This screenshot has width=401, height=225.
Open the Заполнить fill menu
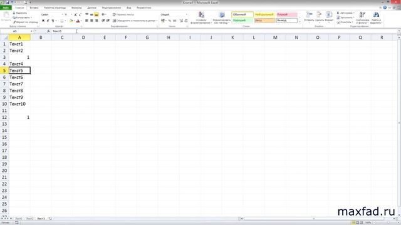[345, 17]
